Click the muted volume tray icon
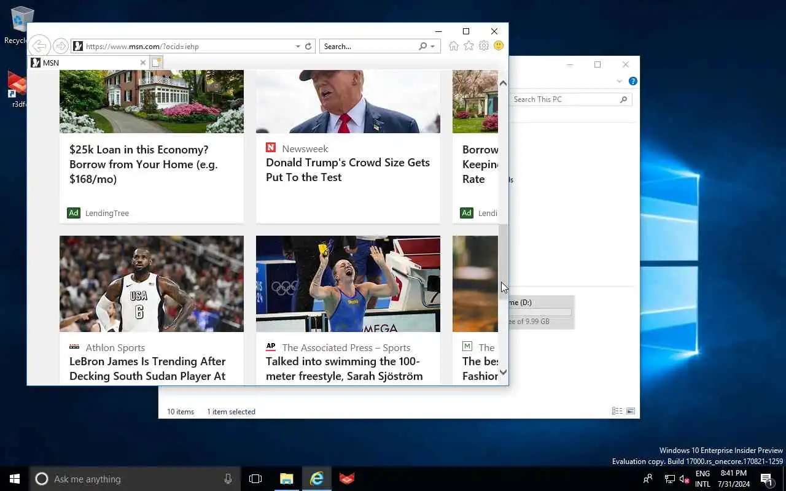 (684, 479)
